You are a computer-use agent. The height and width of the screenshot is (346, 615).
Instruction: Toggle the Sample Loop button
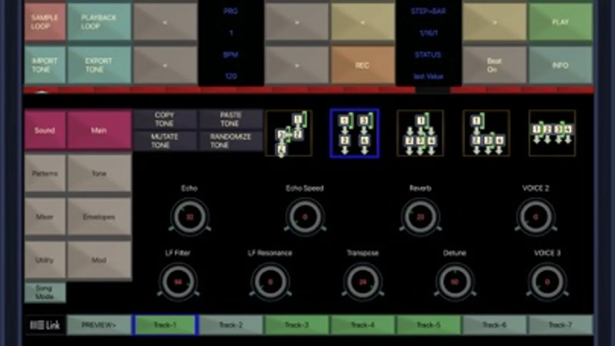(x=45, y=22)
